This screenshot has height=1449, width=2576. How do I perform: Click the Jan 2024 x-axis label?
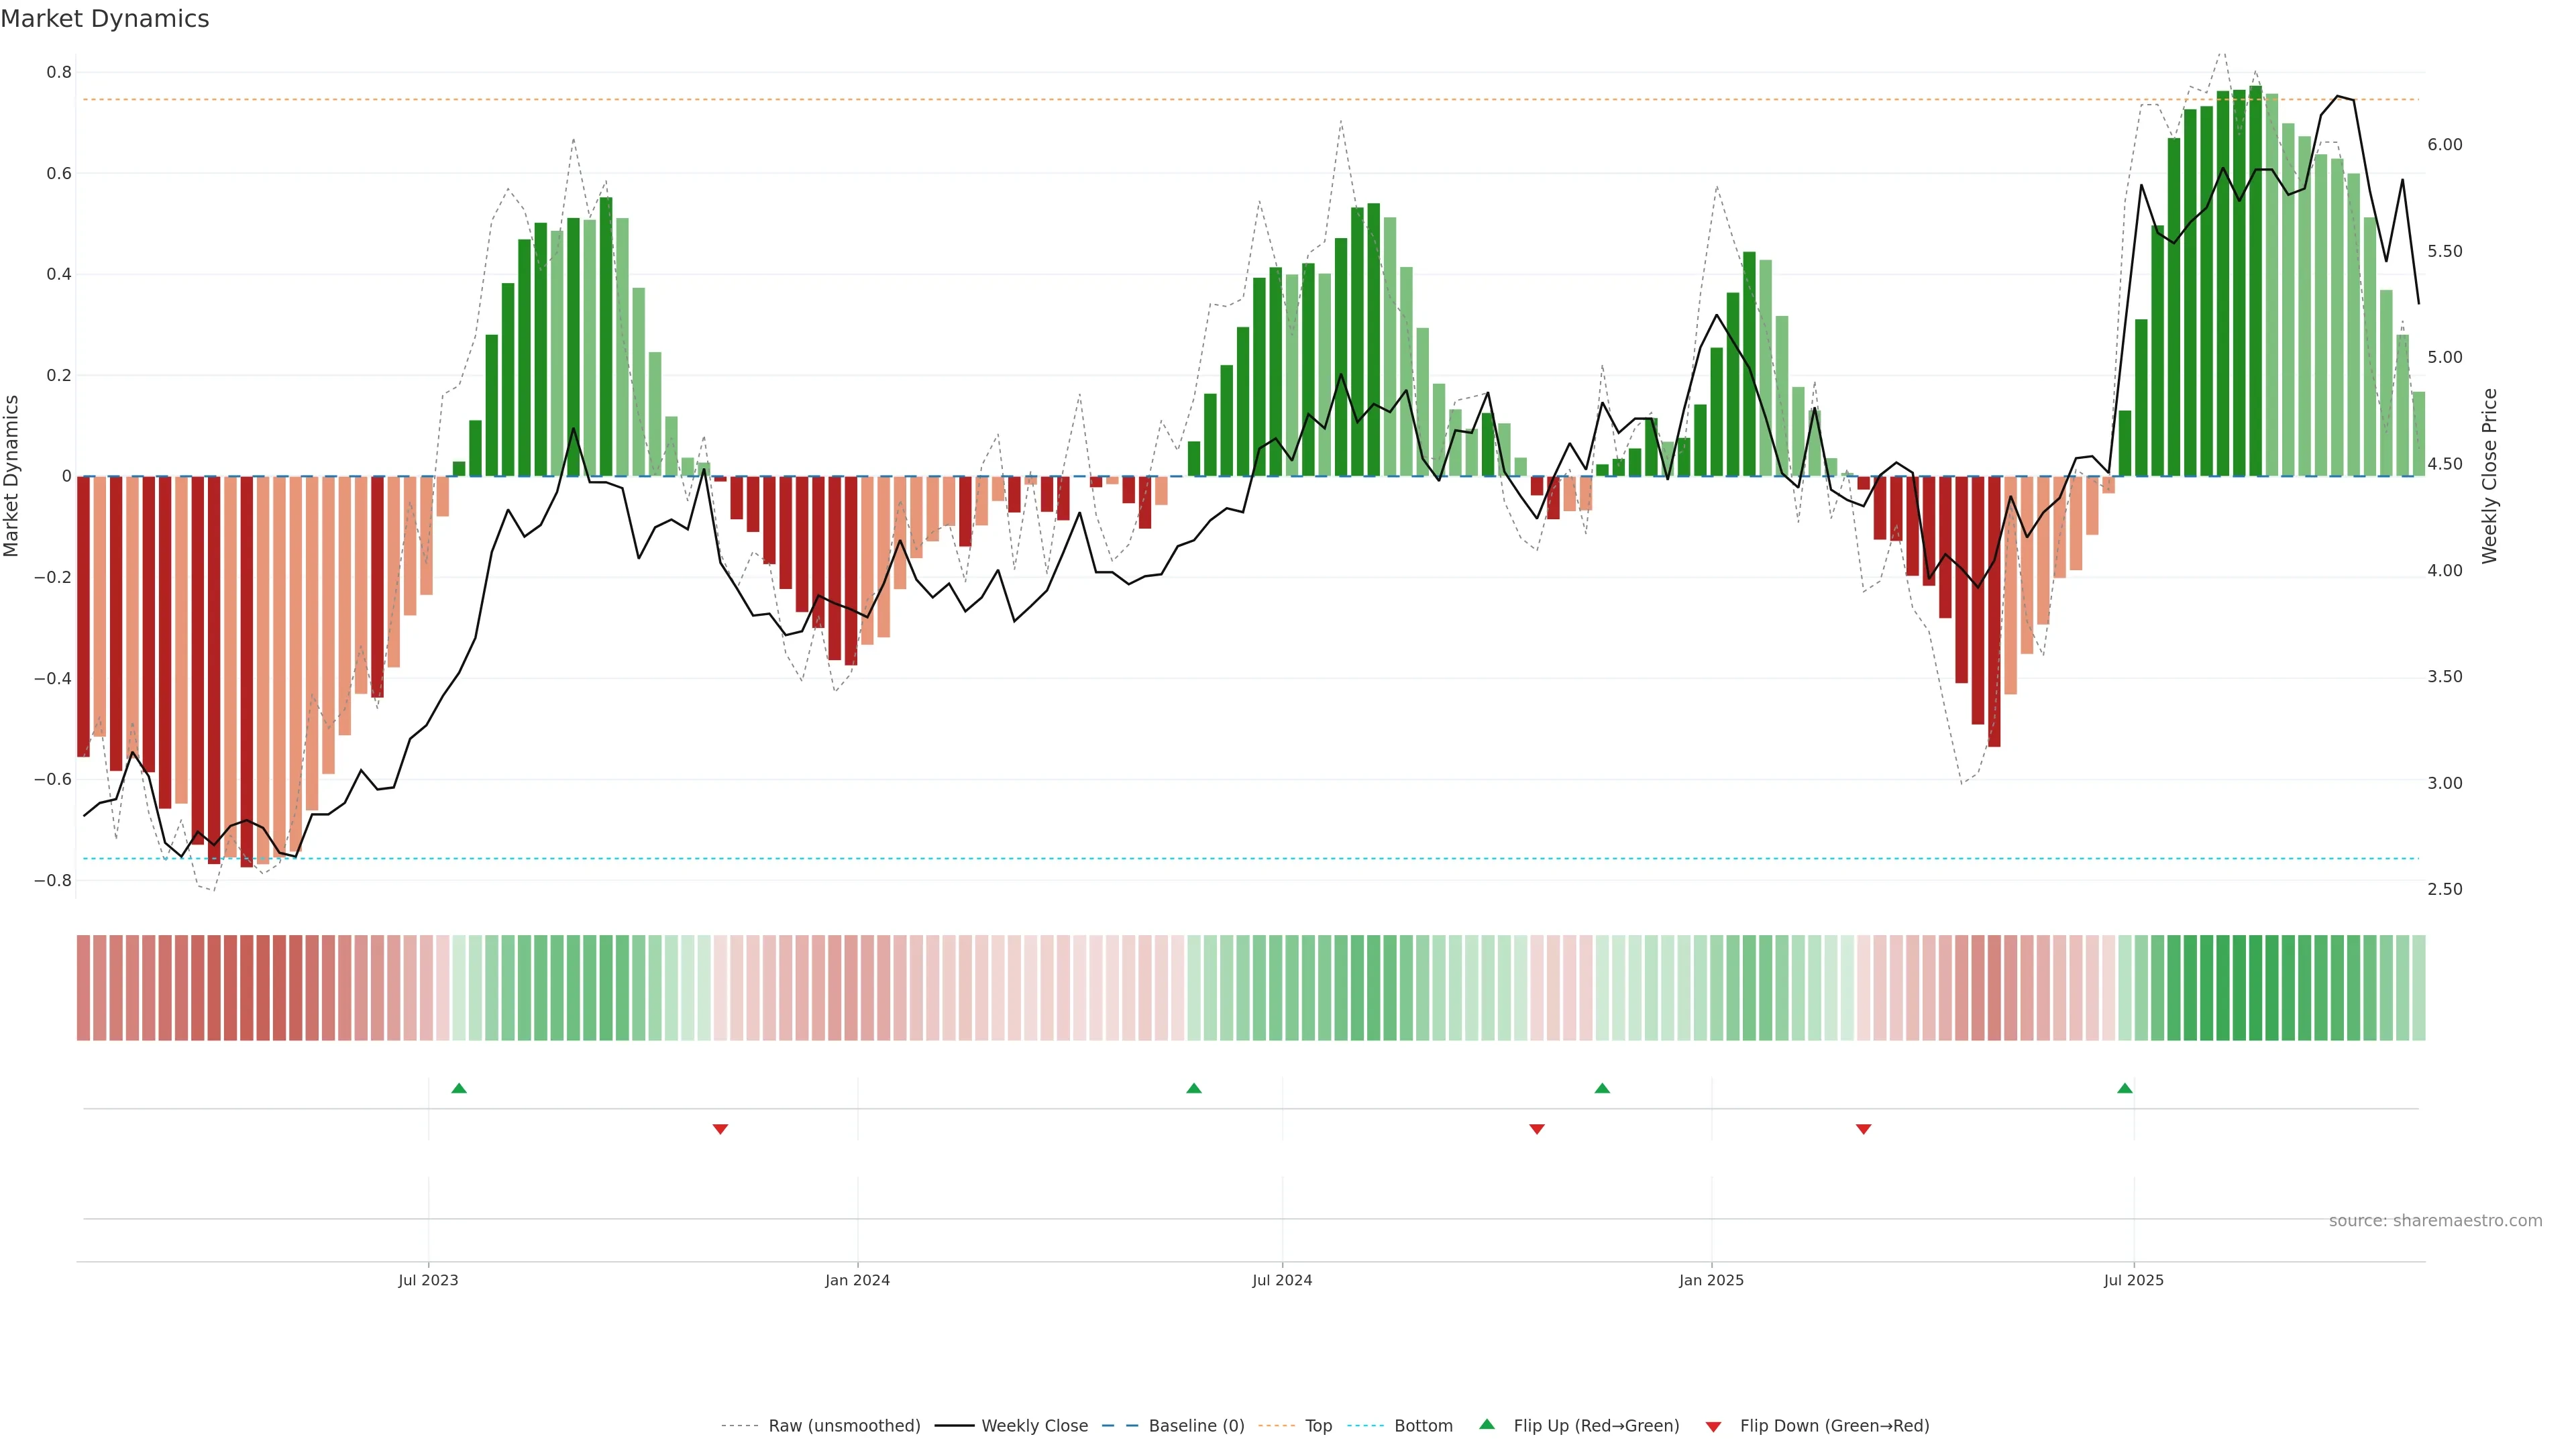[x=857, y=1280]
